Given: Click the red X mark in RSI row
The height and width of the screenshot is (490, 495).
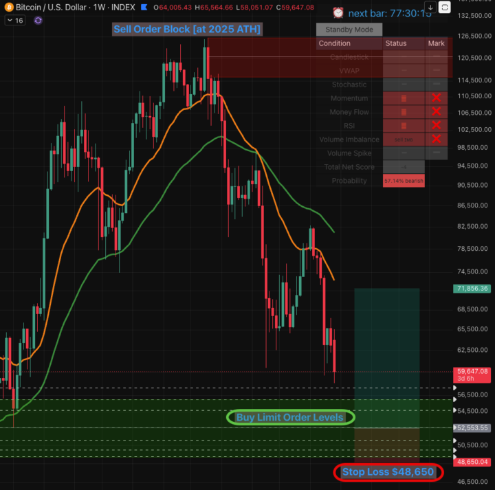Looking at the screenshot, I should [x=437, y=125].
